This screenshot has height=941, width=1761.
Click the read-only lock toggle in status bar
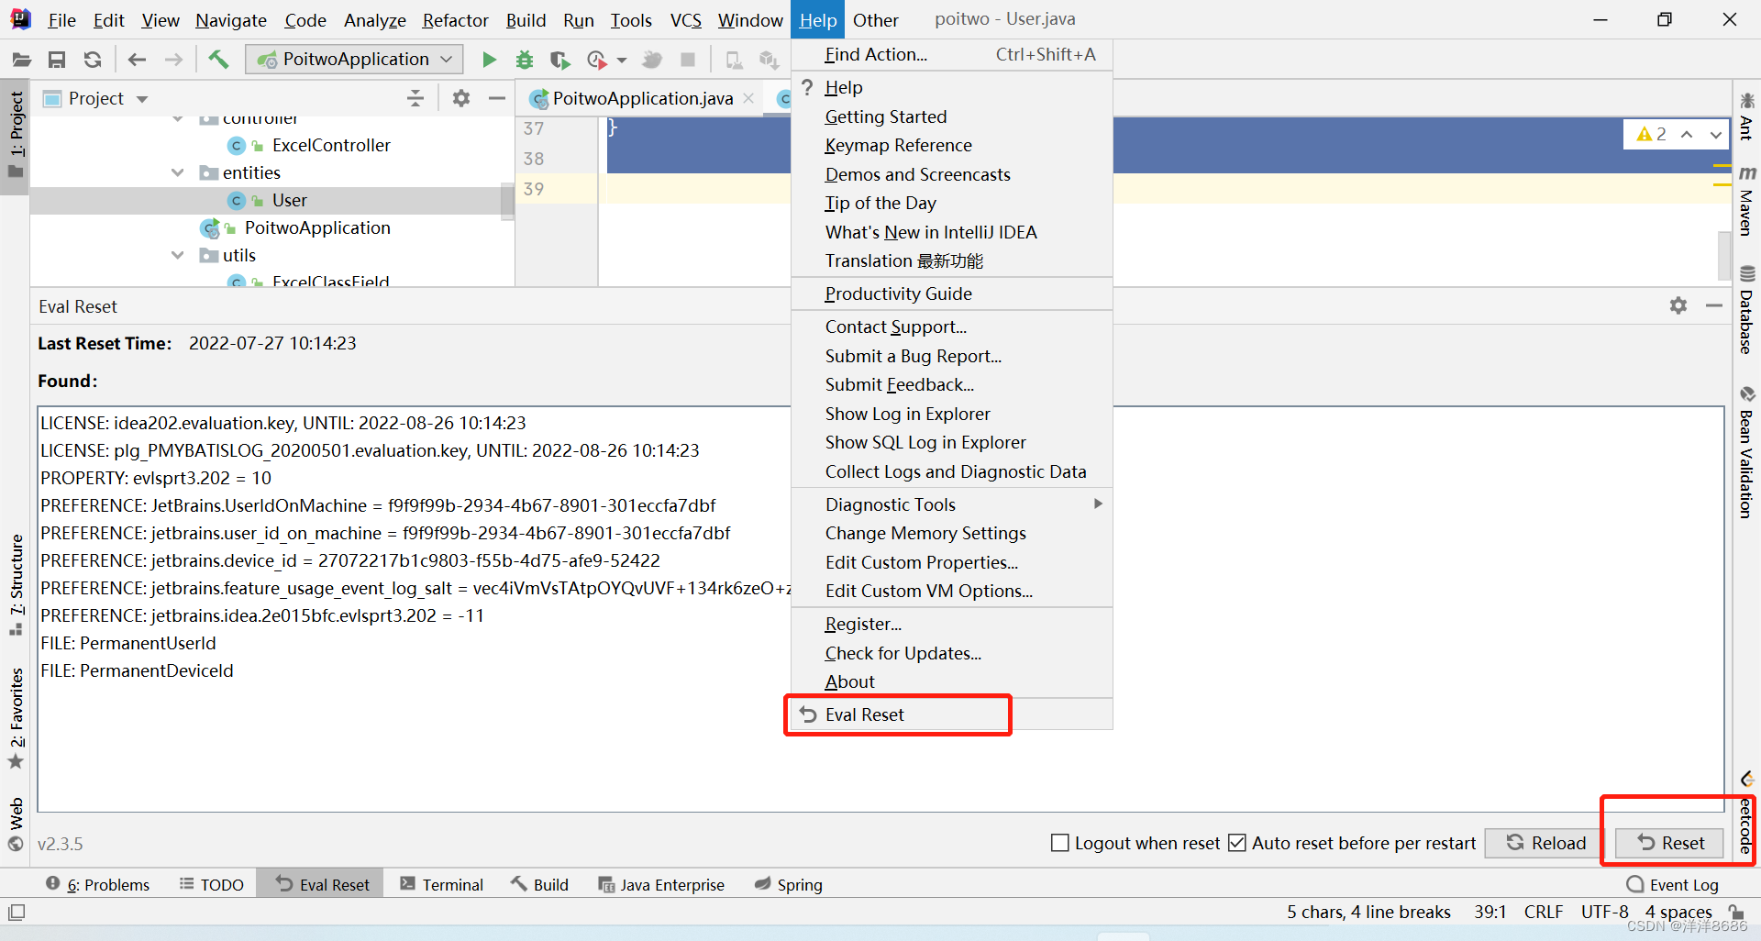[x=1736, y=912]
